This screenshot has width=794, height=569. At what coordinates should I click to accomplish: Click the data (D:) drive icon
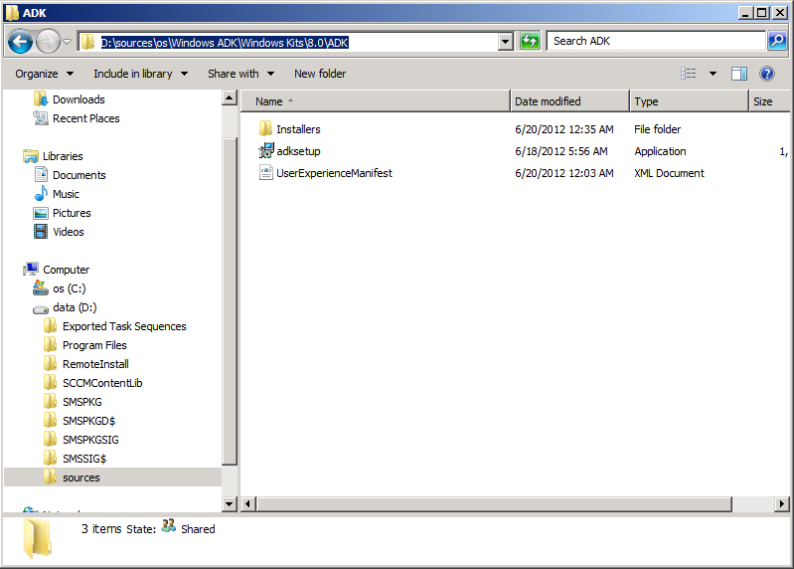pos(41,308)
